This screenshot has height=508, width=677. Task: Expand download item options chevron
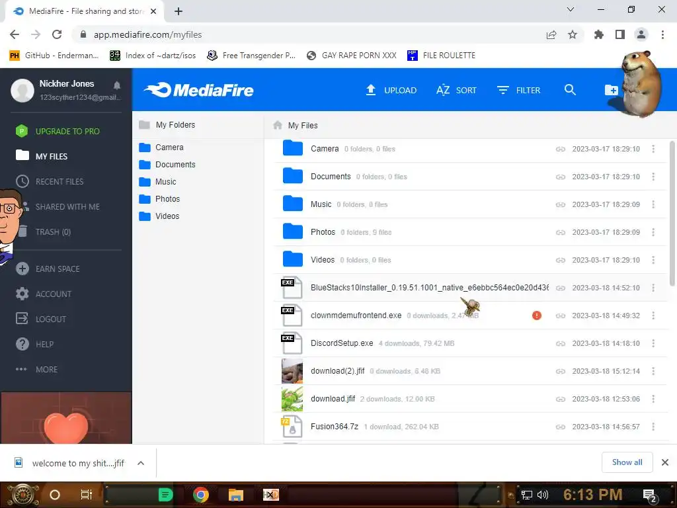[141, 463]
